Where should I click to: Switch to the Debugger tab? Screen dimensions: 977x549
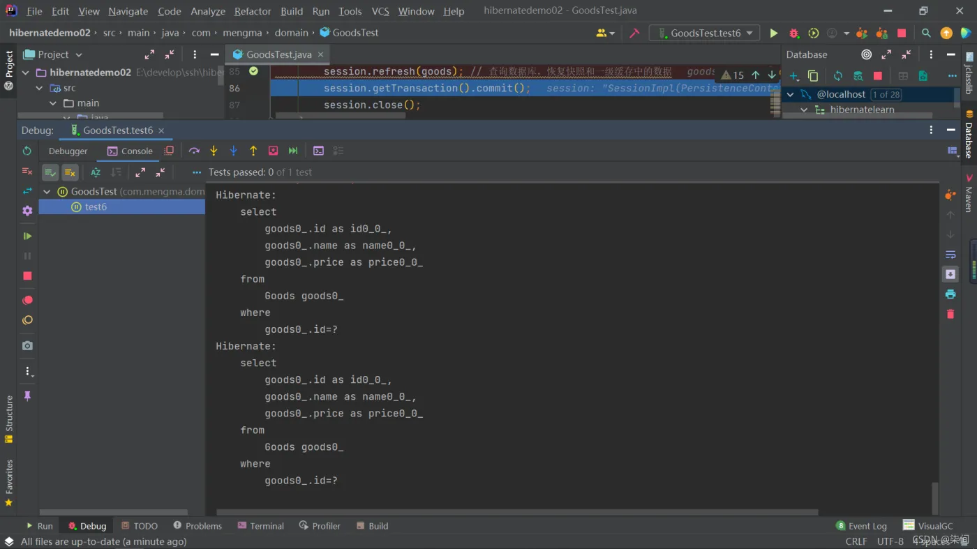68,151
